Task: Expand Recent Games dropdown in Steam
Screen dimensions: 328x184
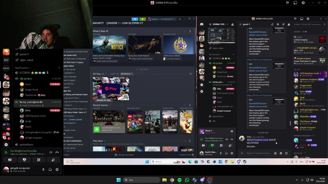Action: pos(110,105)
